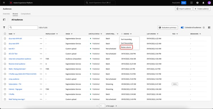This screenshot has width=213, height=109.
Task: Expand the Breakdown column menu
Action: pyautogui.click(x=200, y=34)
